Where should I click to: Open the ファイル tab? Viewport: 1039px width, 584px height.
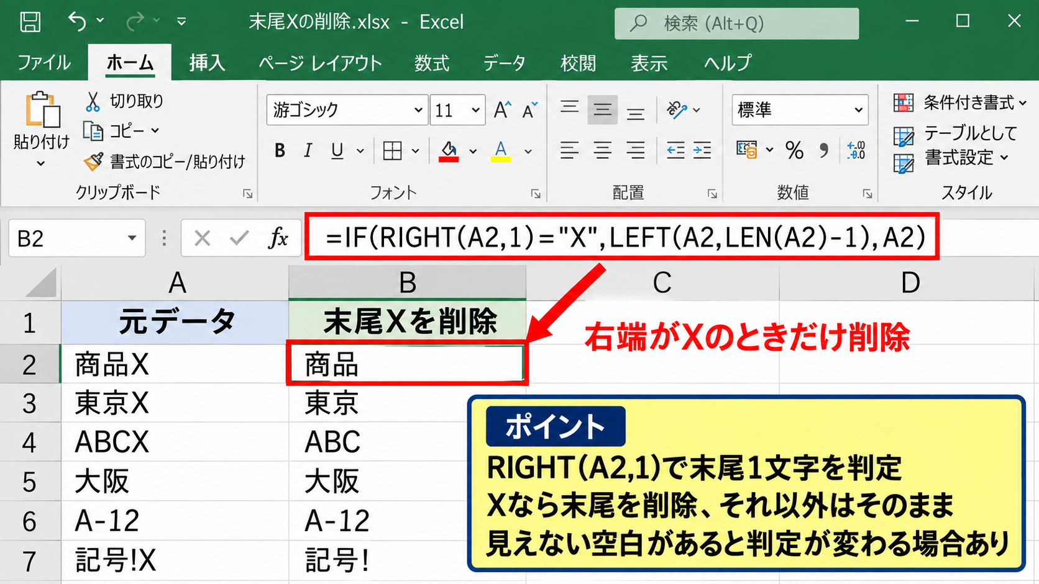click(x=43, y=63)
